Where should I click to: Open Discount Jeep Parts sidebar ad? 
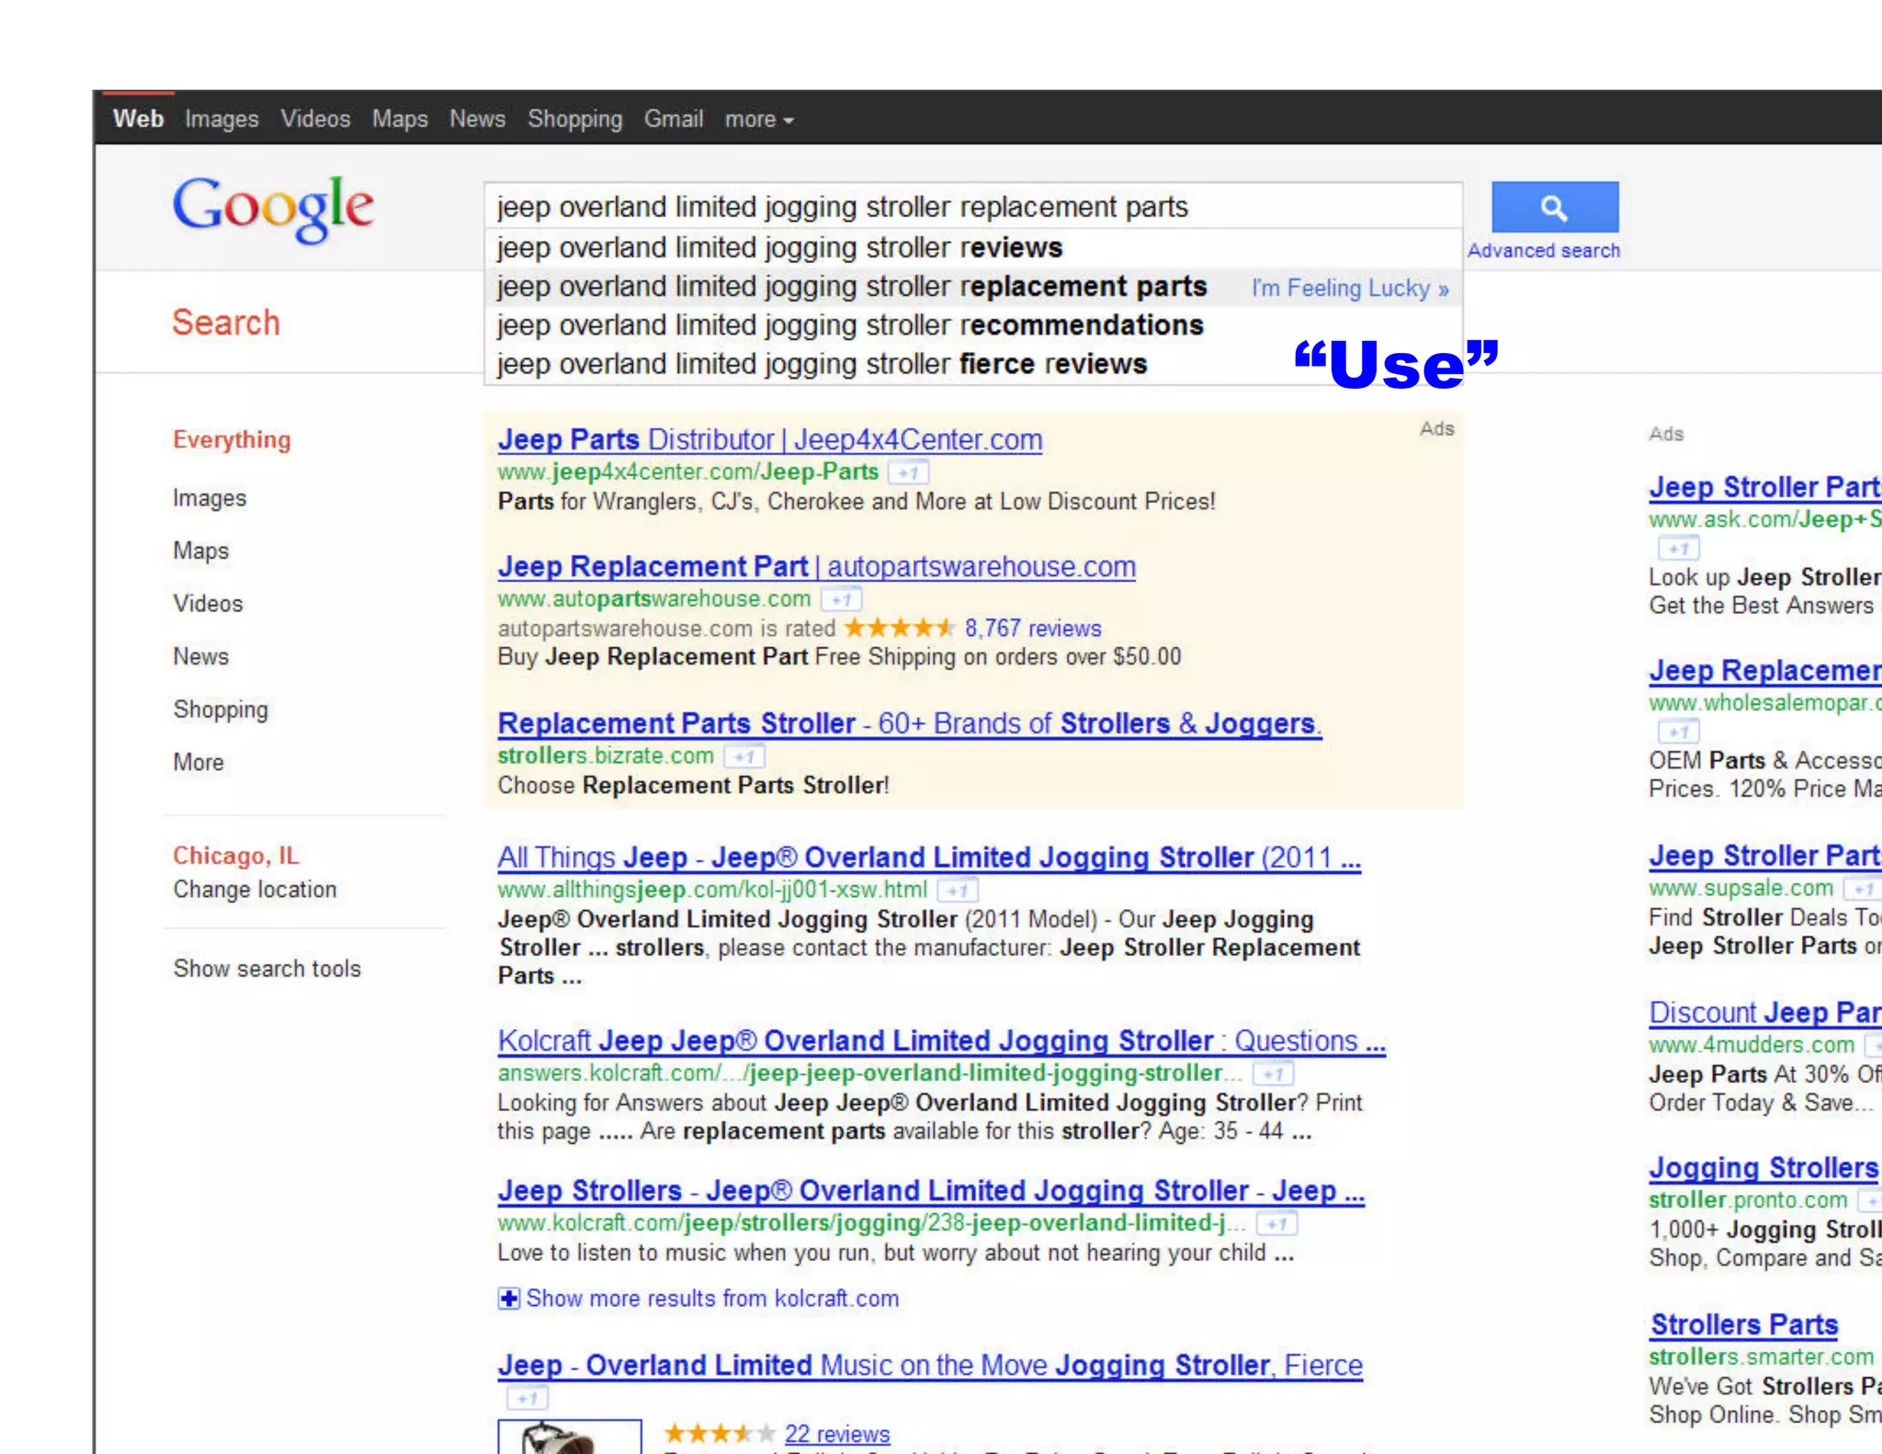1764,1012
